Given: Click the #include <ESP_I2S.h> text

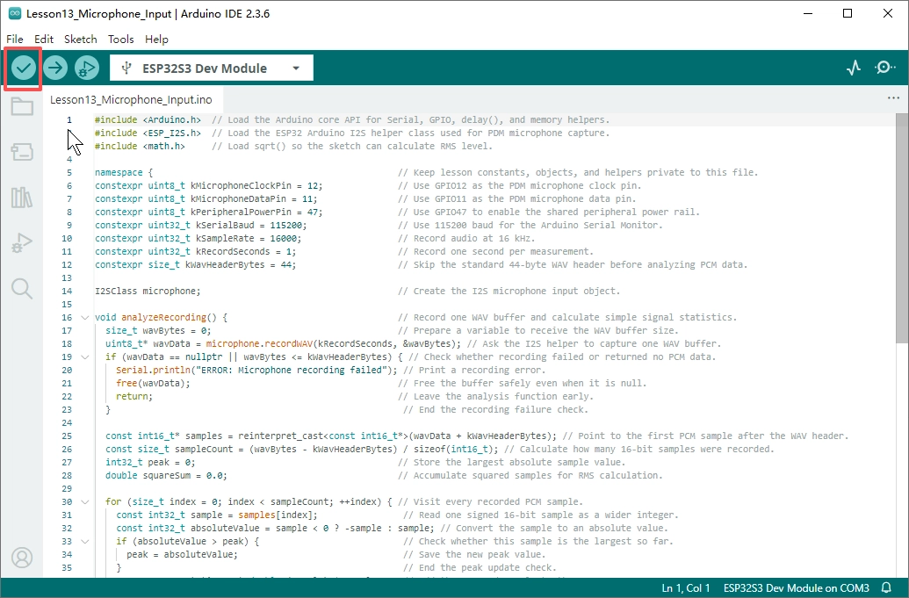Looking at the screenshot, I should coord(148,133).
